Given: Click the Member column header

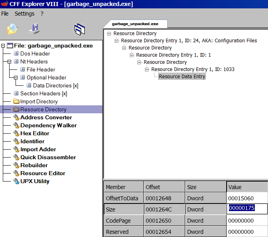Looking at the screenshot, I should click(x=124, y=187).
